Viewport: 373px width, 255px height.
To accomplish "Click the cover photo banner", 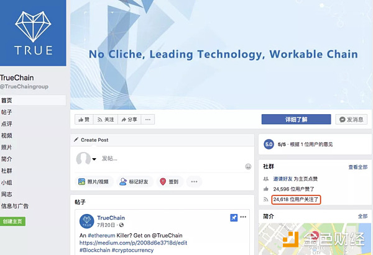I will coord(221,55).
